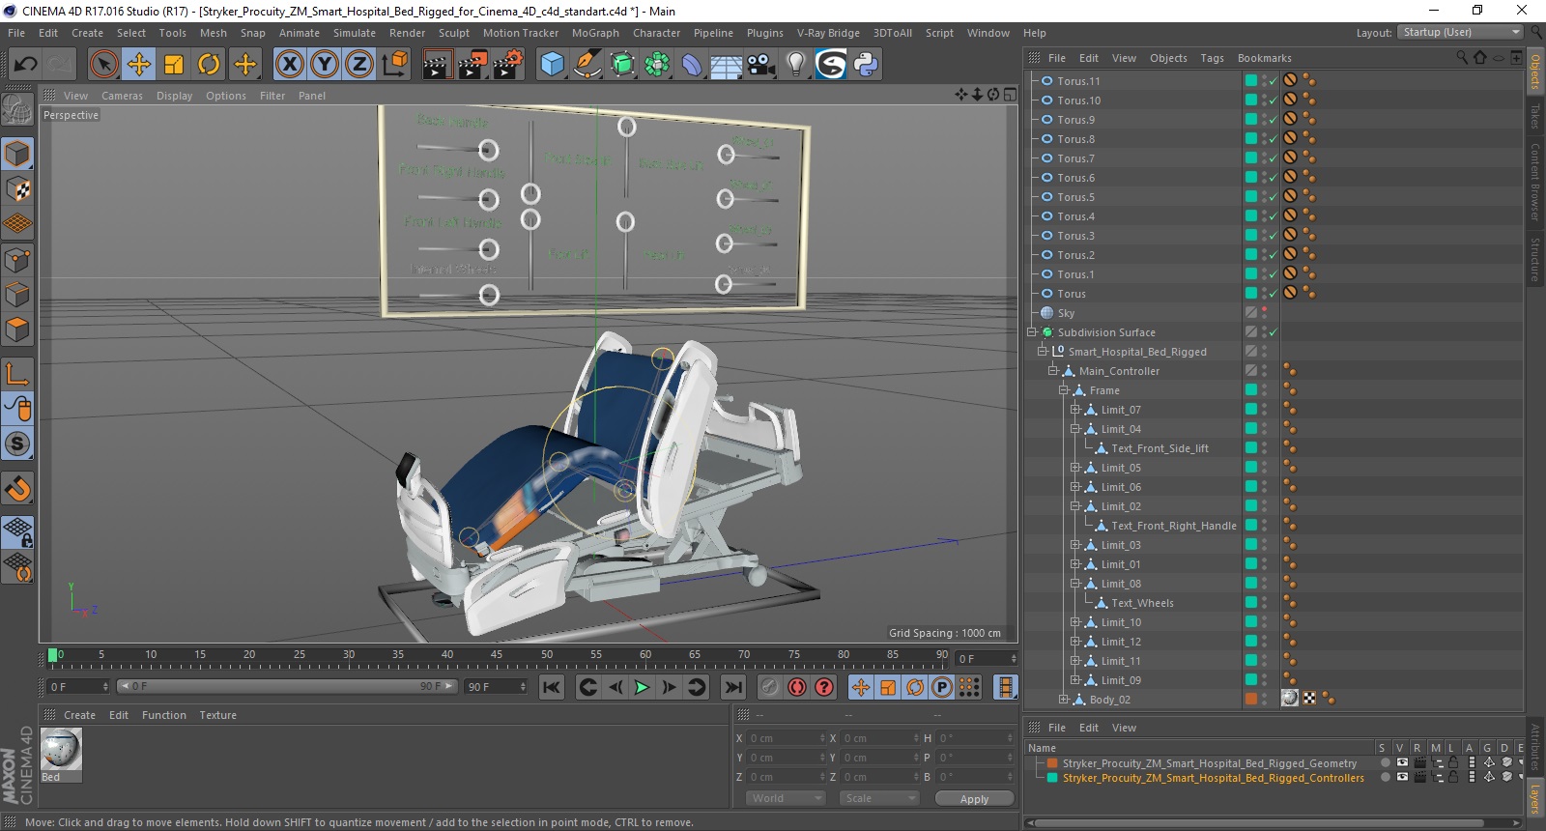This screenshot has height=831, width=1546.
Task: Open the Function menu in materials
Action: click(163, 715)
